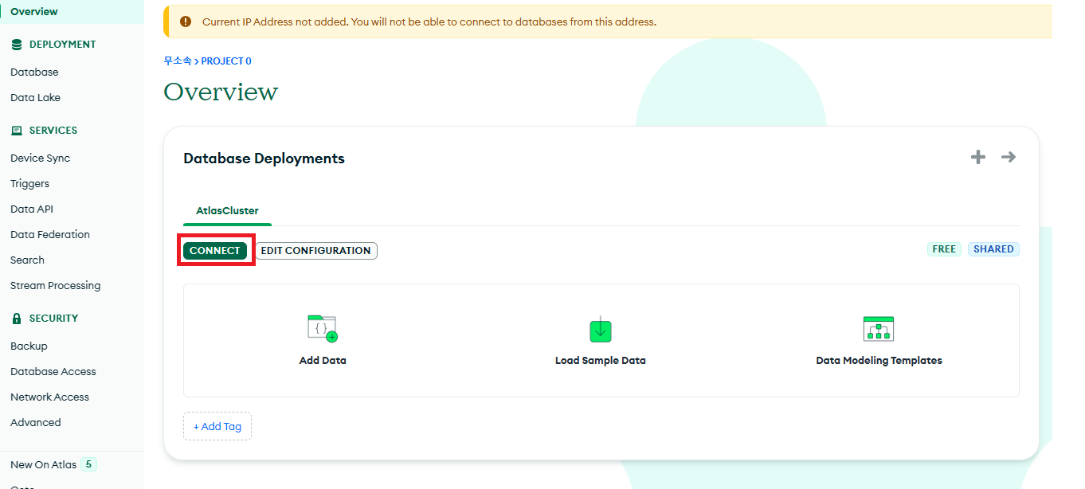Click the PROJECT 0 breadcrumb link
This screenshot has width=1085, height=489.
point(226,61)
